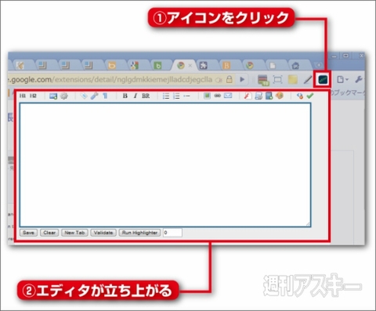Click the address bar URL
The width and height of the screenshot is (376, 311).
pos(110,79)
